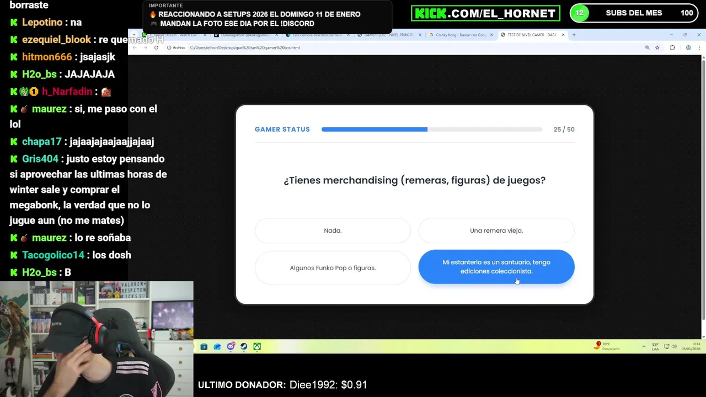
Task: Switch to the 'Stream - Watch Live' tab
Action: [174, 35]
